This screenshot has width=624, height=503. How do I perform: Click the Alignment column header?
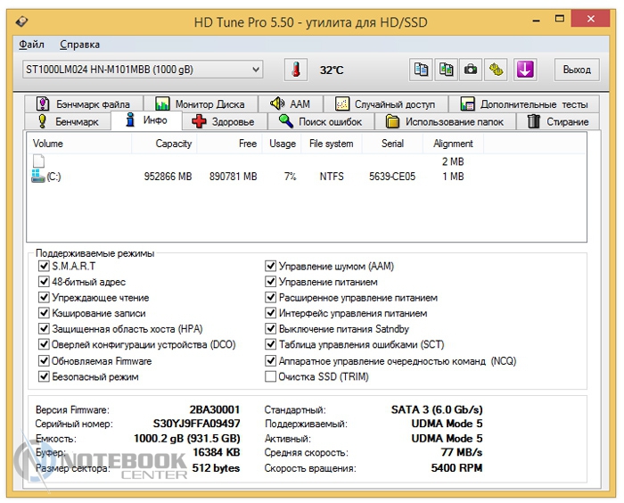click(453, 144)
